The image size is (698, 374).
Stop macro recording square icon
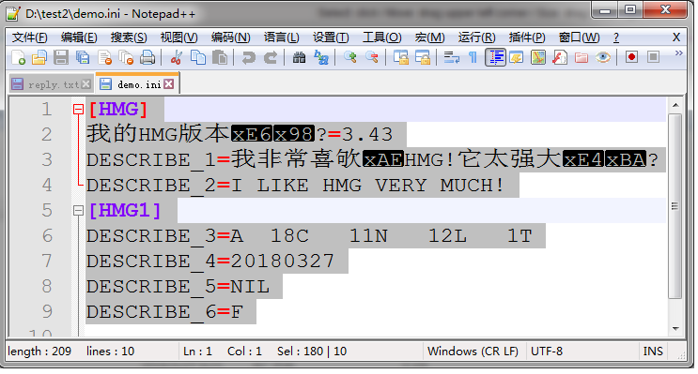pos(654,57)
